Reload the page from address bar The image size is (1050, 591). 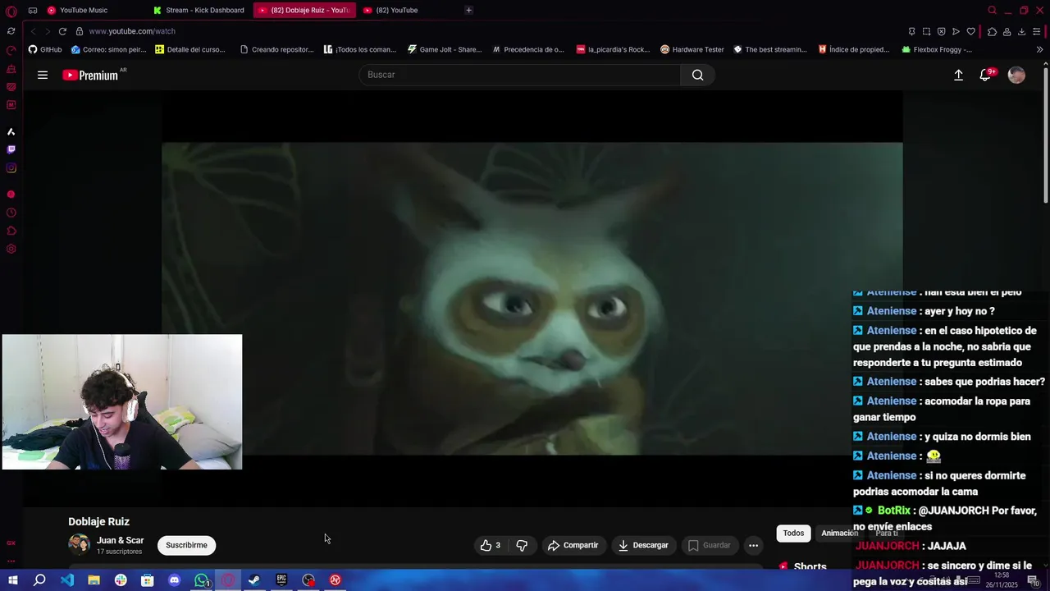point(62,31)
